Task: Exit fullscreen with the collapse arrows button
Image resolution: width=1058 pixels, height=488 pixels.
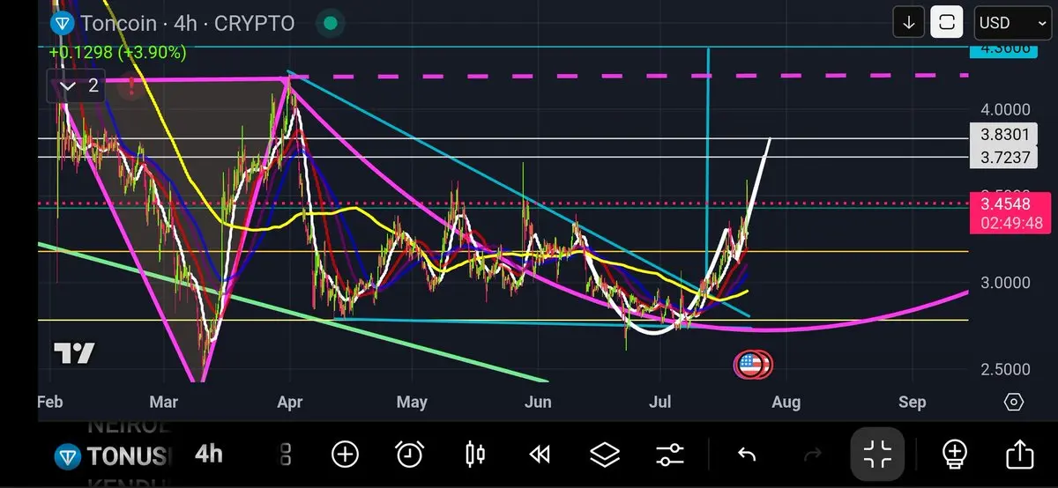Action: 878,455
